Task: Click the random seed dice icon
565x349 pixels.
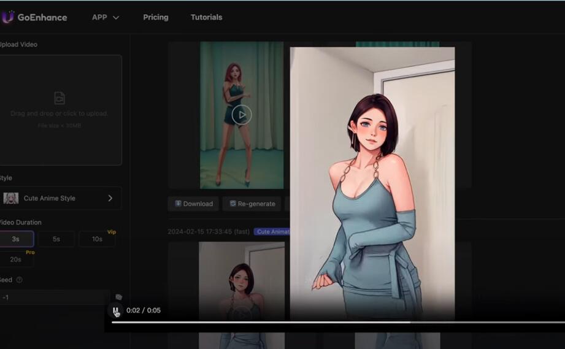Action: [x=119, y=297]
